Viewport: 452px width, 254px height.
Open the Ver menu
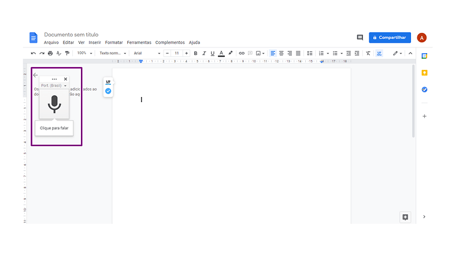81,42
